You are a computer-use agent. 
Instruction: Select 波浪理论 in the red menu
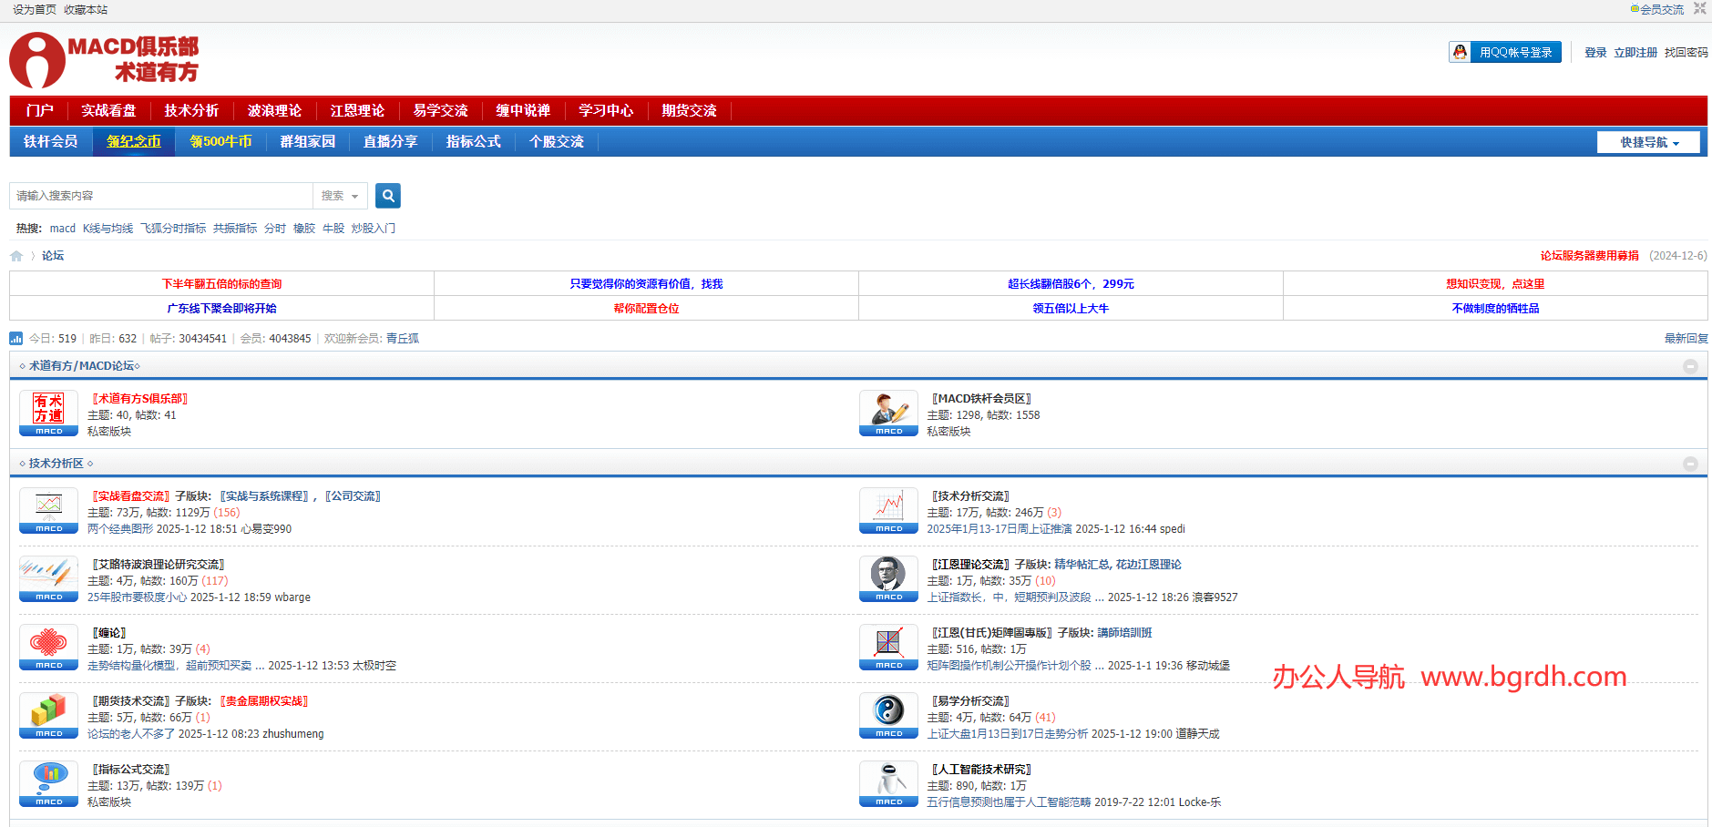[274, 110]
